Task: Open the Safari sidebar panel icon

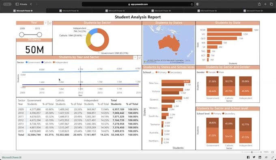Action: [17, 4]
